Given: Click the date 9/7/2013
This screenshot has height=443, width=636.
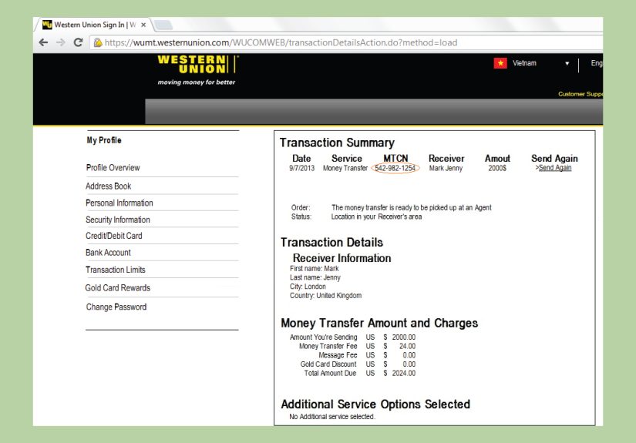Looking at the screenshot, I should (301, 168).
